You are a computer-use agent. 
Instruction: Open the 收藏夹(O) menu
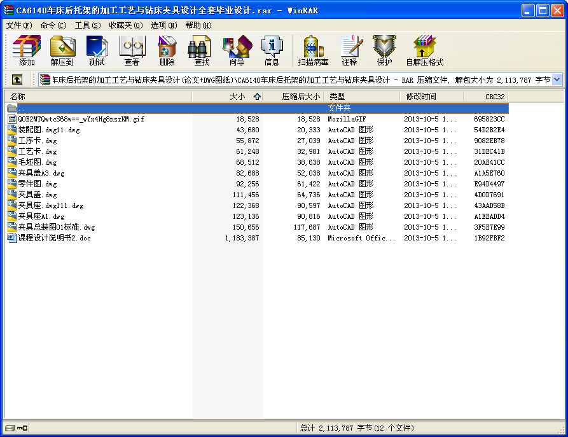click(125, 25)
